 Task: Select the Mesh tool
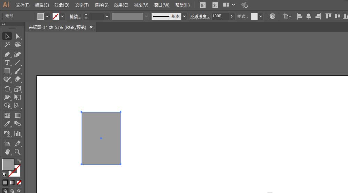[7, 115]
